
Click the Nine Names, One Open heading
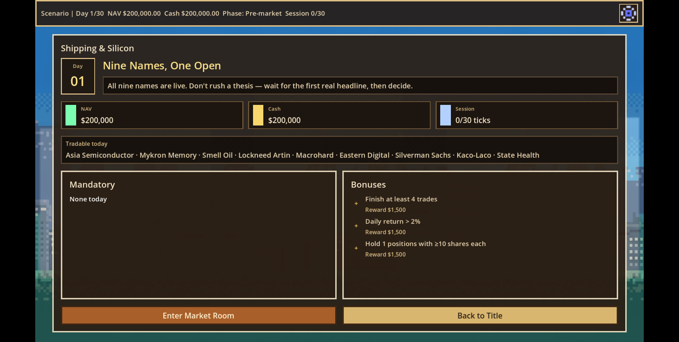pos(162,66)
